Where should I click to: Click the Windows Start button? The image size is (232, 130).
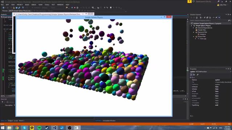click(x=3, y=127)
